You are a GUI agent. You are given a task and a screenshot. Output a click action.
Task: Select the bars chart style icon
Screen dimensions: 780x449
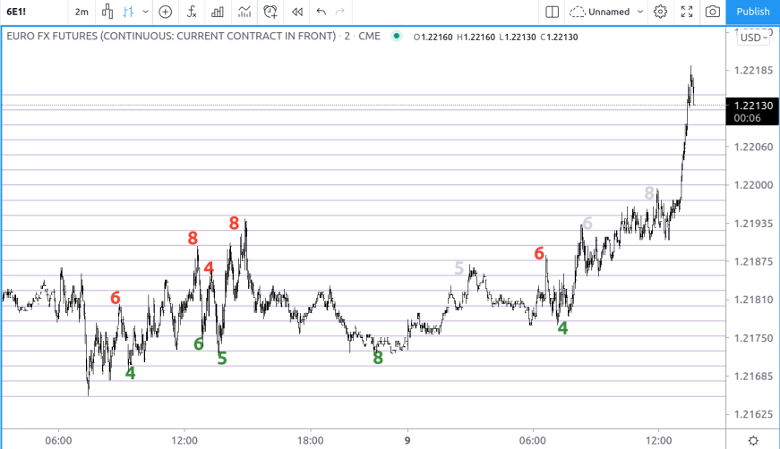128,12
